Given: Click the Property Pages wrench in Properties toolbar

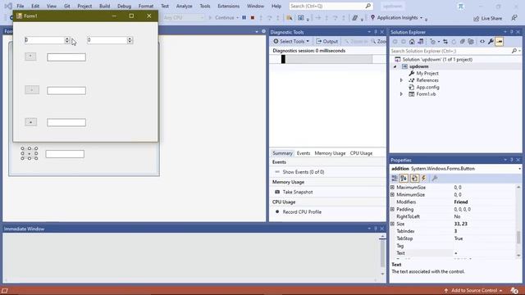Looking at the screenshot, I should tap(435, 179).
